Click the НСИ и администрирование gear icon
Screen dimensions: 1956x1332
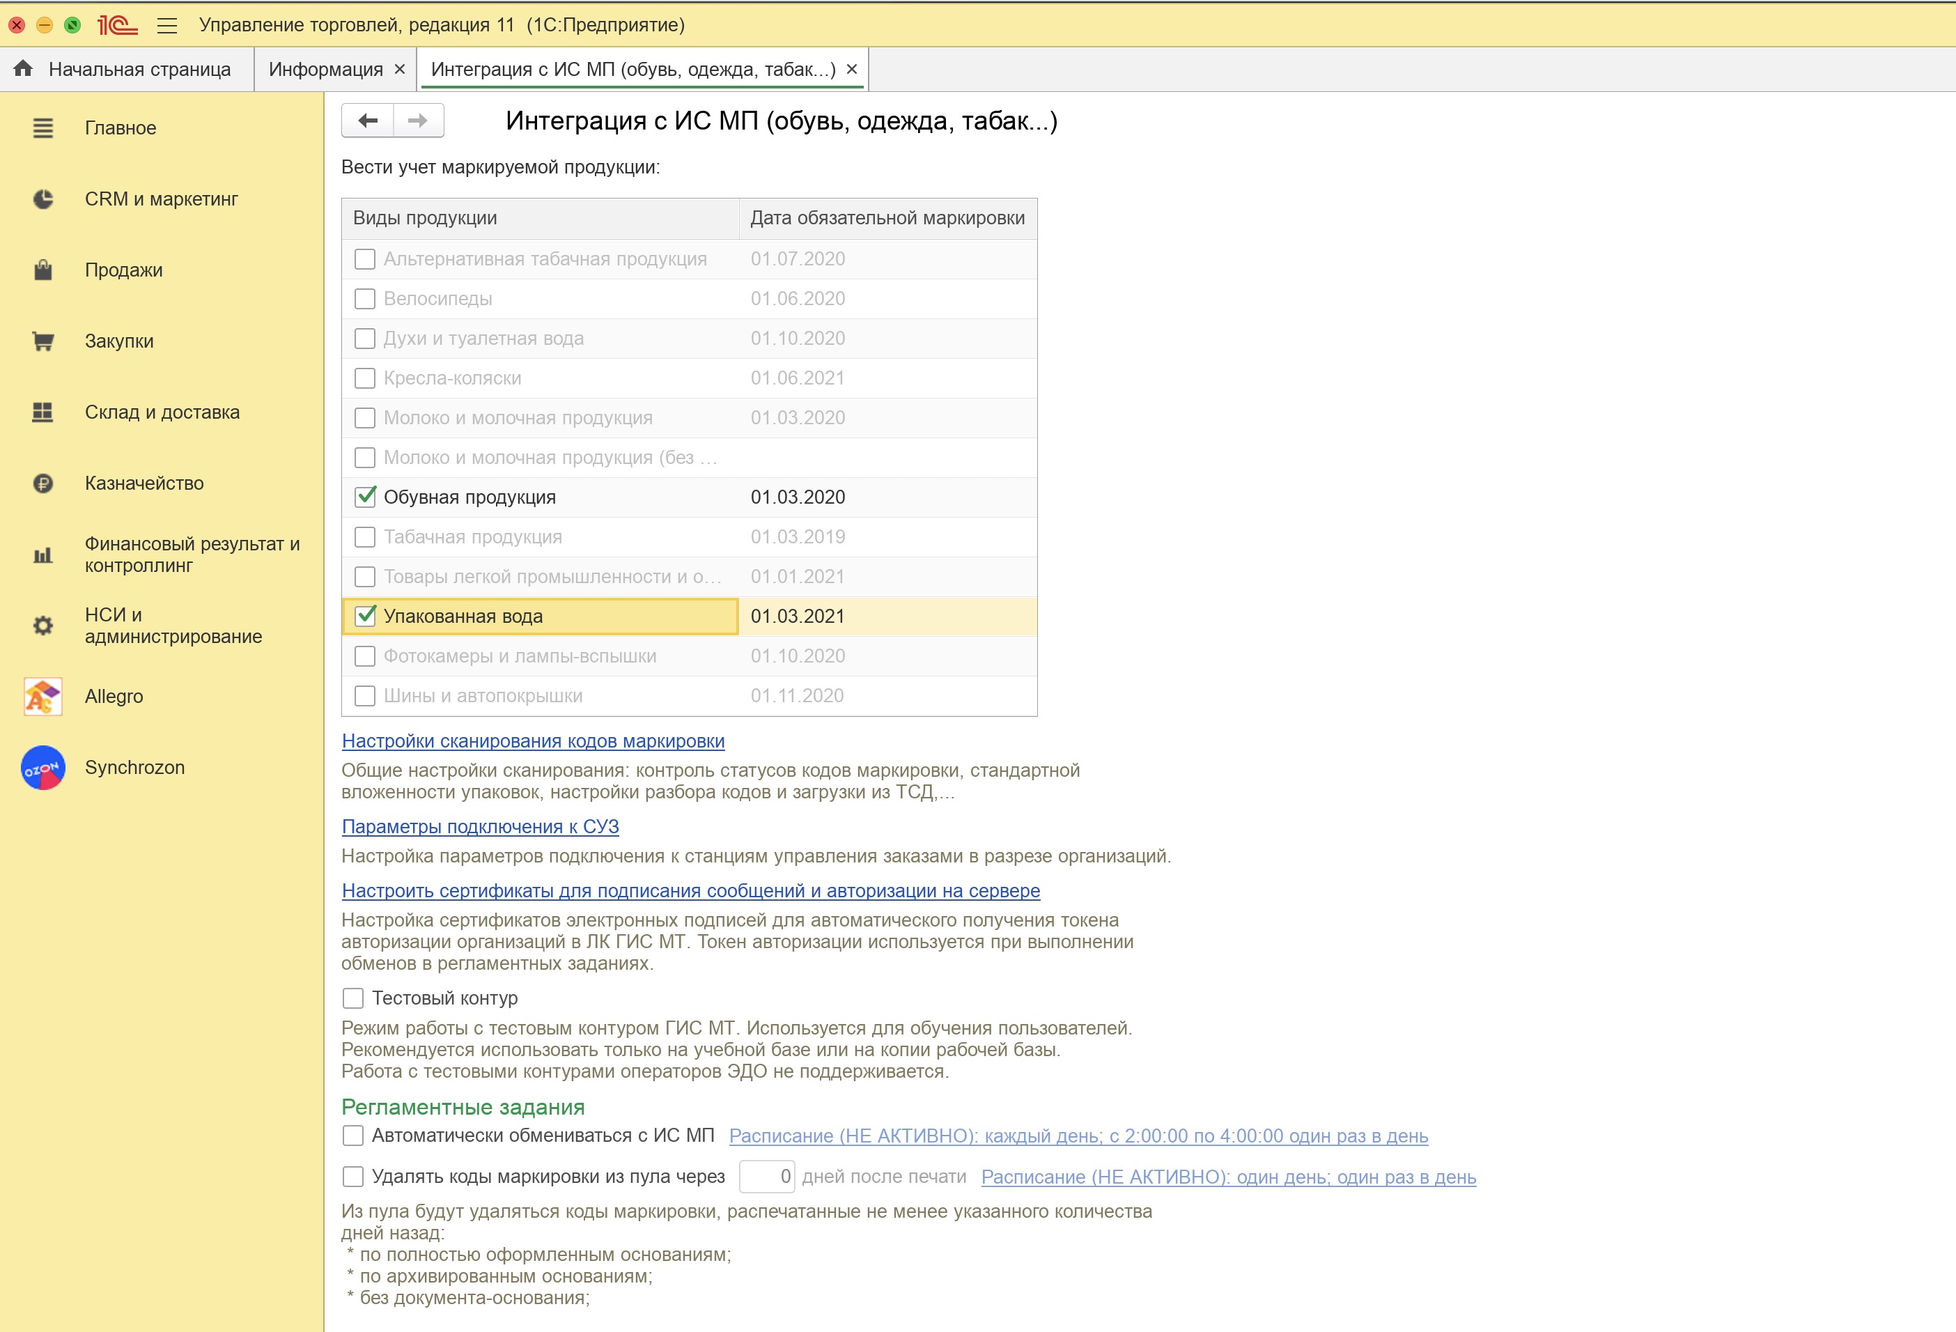click(x=43, y=626)
